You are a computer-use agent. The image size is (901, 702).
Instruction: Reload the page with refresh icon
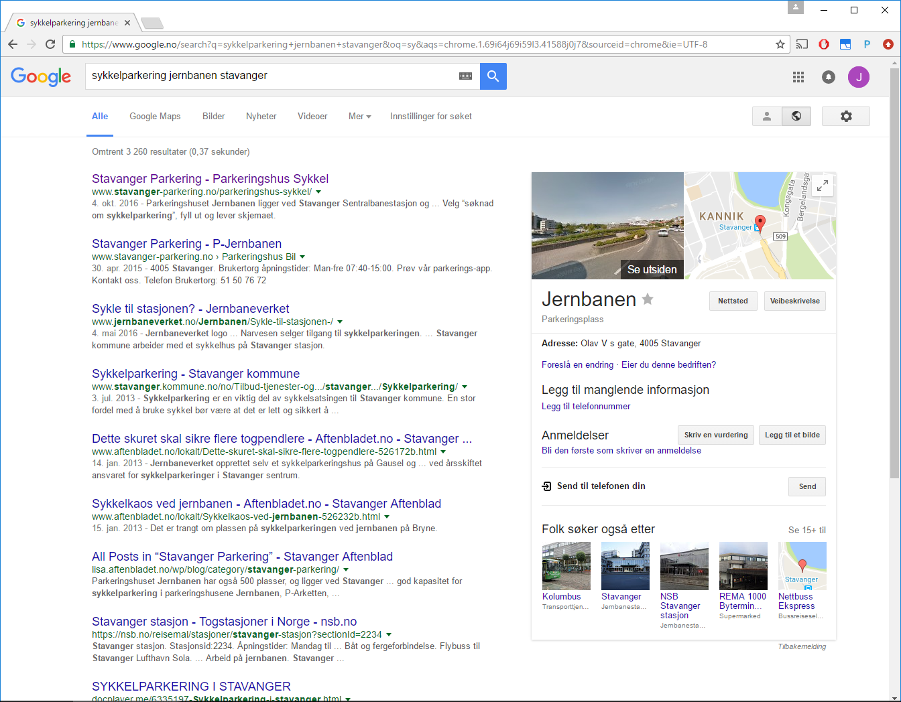50,44
